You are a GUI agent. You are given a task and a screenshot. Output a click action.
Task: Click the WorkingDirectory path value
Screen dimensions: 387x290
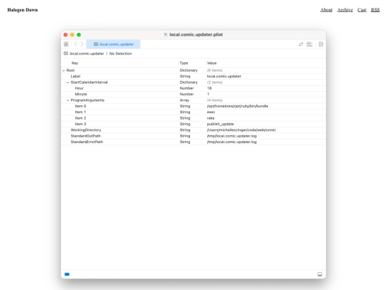click(x=242, y=130)
